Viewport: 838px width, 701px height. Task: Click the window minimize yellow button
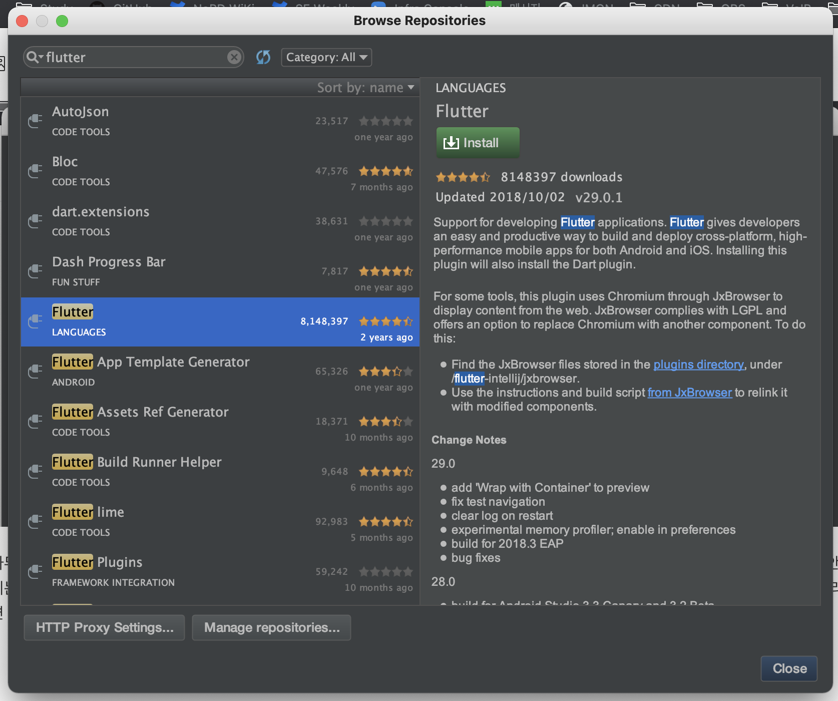click(42, 21)
